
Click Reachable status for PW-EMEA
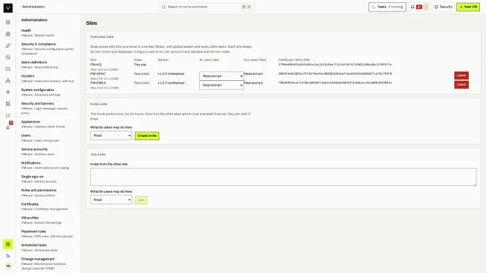coord(141,83)
